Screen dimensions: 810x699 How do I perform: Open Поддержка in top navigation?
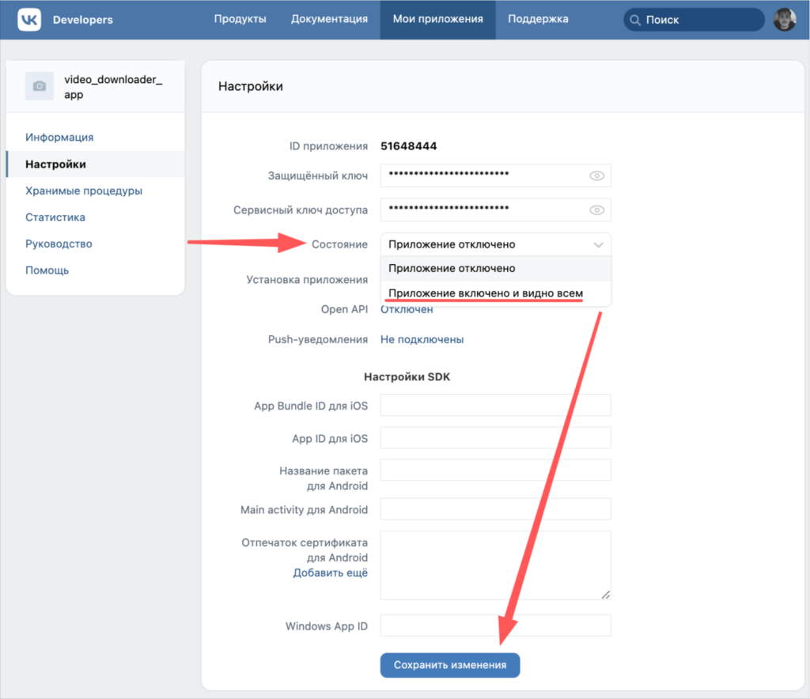pyautogui.click(x=538, y=19)
